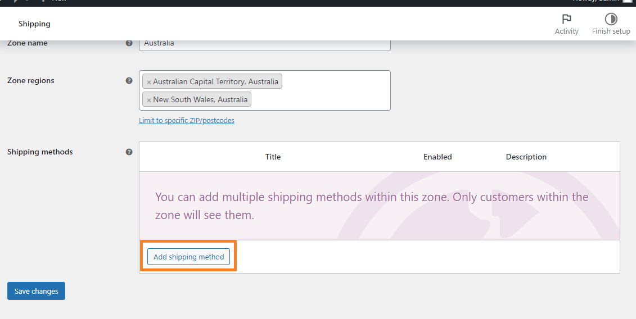Click the Enabled column header
636x319 pixels.
click(x=437, y=157)
